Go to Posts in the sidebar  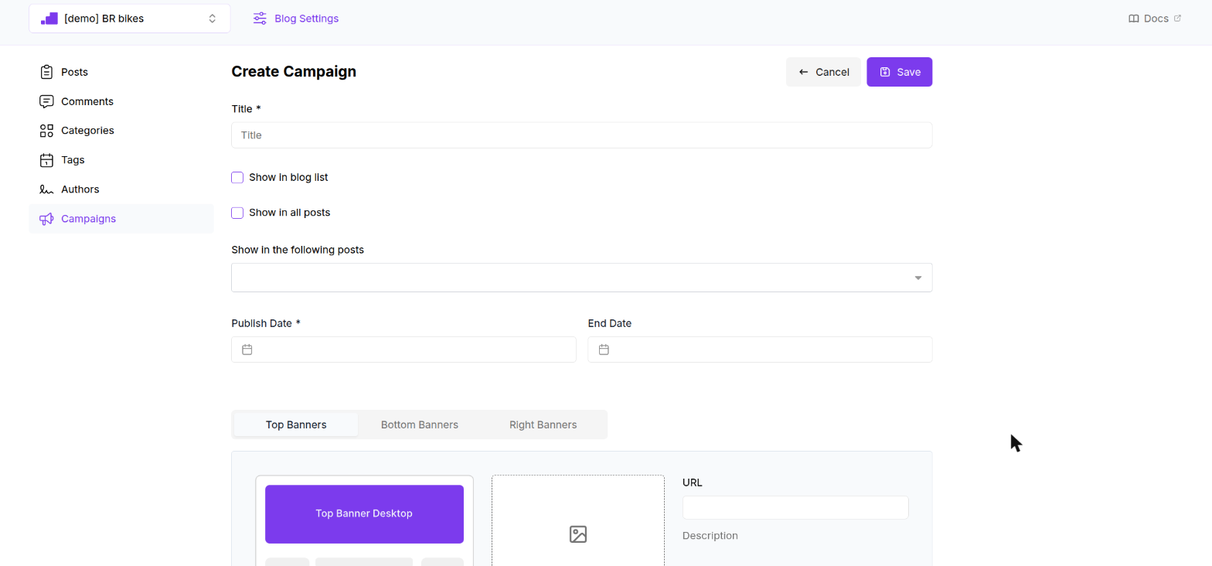121,72
